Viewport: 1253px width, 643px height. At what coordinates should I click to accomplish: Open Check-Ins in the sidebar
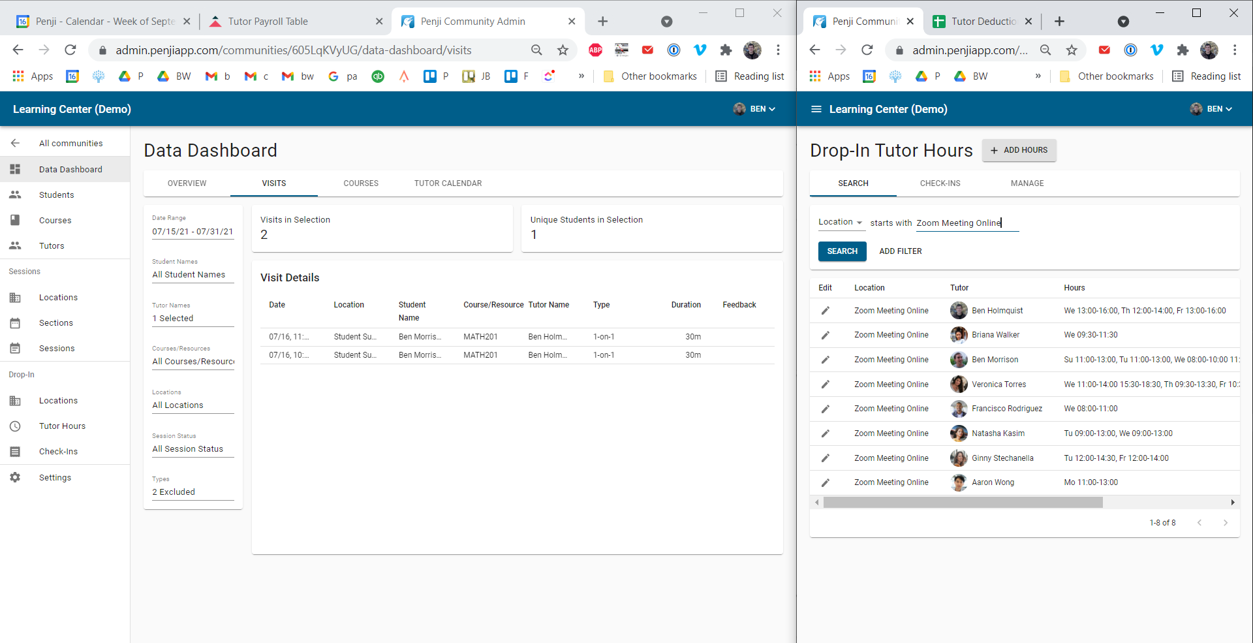click(65, 451)
